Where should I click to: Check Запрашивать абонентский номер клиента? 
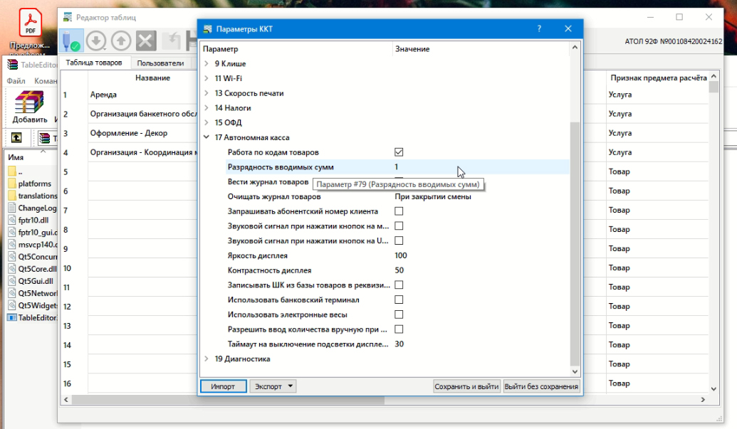[x=399, y=211]
